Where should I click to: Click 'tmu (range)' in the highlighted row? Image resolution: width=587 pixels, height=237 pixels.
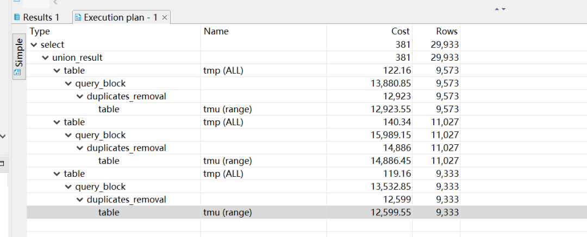pos(227,213)
